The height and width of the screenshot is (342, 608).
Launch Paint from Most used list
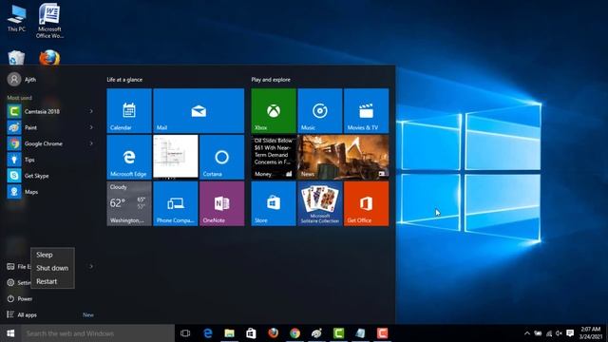point(50,127)
